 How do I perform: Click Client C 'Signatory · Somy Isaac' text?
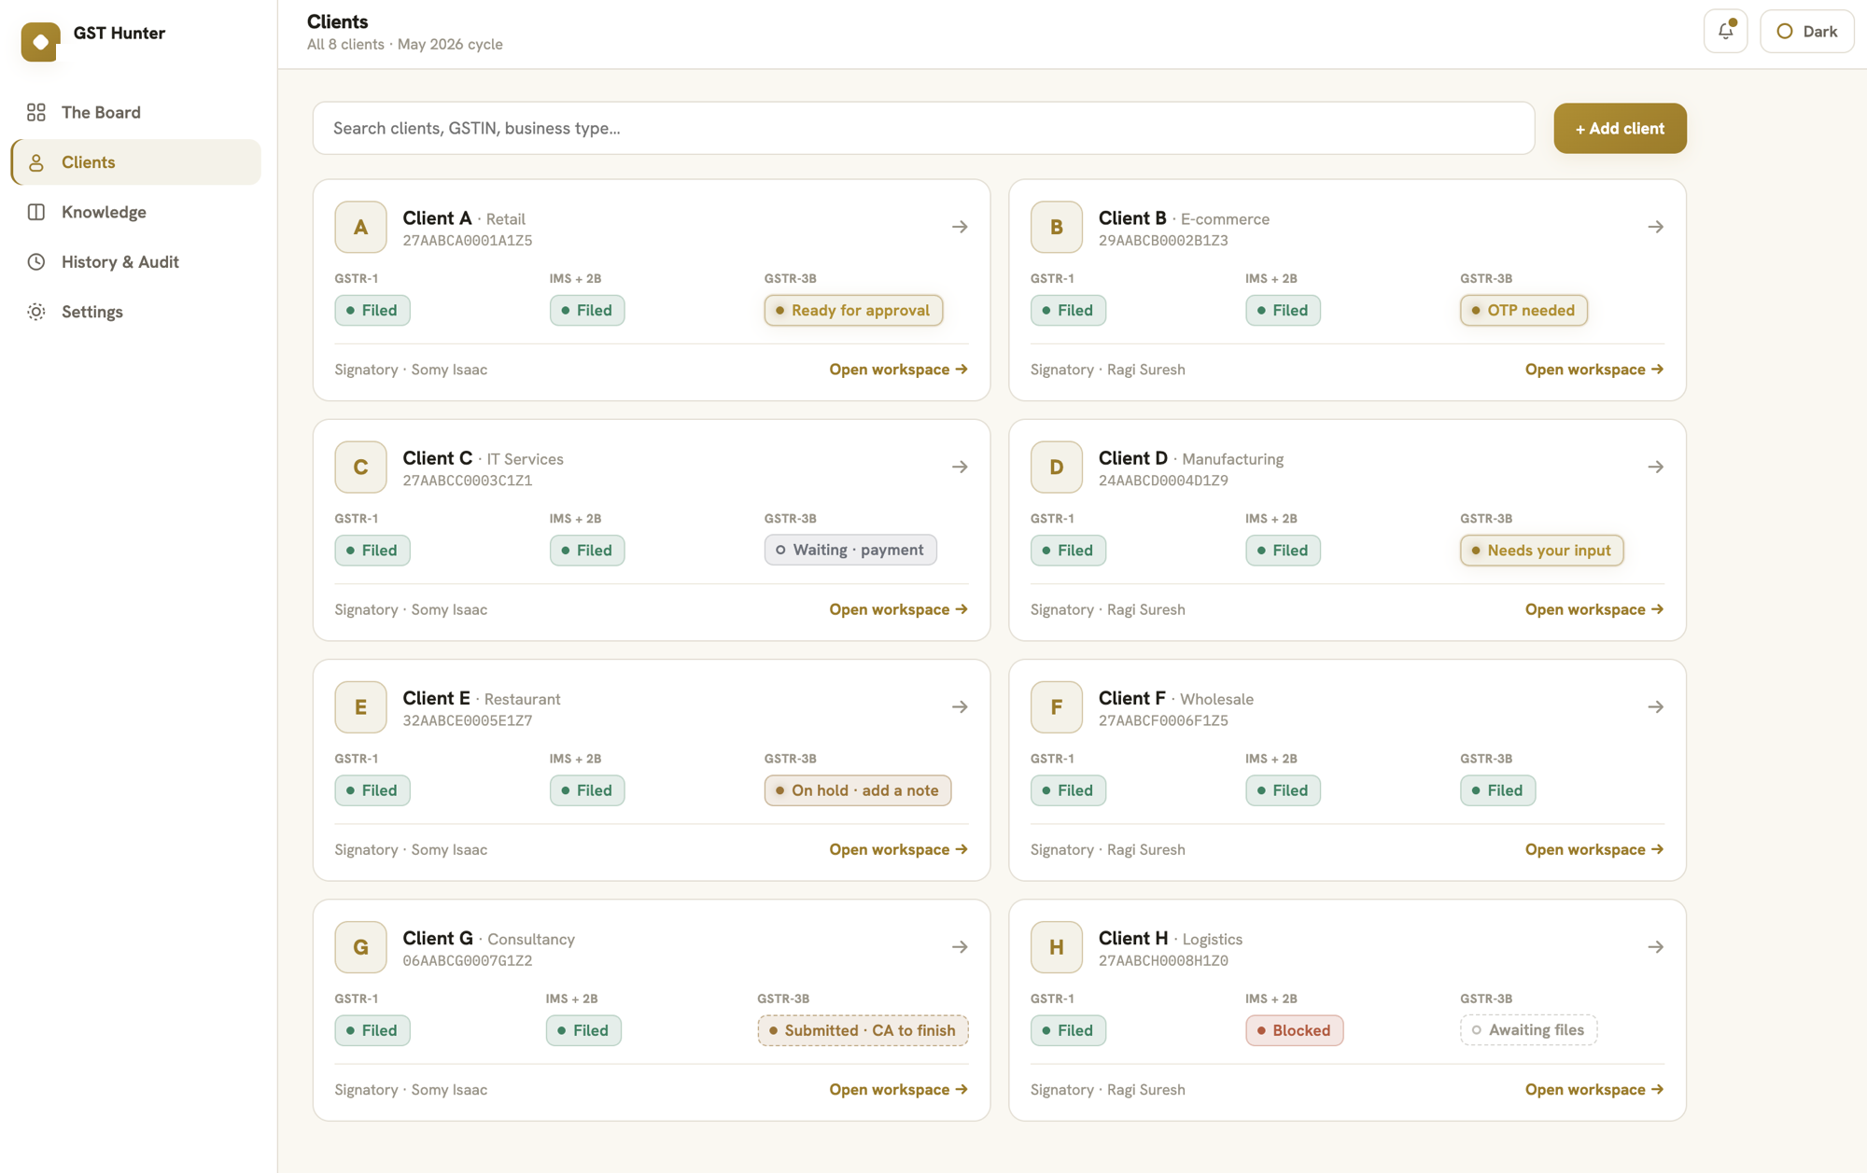pyautogui.click(x=411, y=609)
